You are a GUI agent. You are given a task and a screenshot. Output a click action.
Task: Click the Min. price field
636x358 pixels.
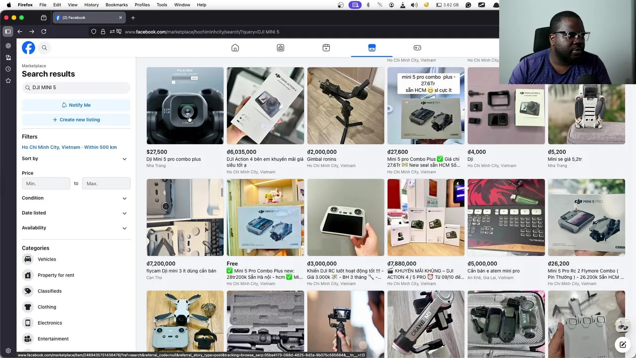(46, 183)
